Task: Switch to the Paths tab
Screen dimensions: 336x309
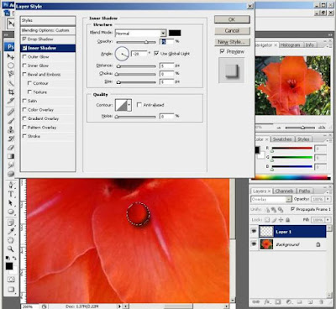Action: 304,191
